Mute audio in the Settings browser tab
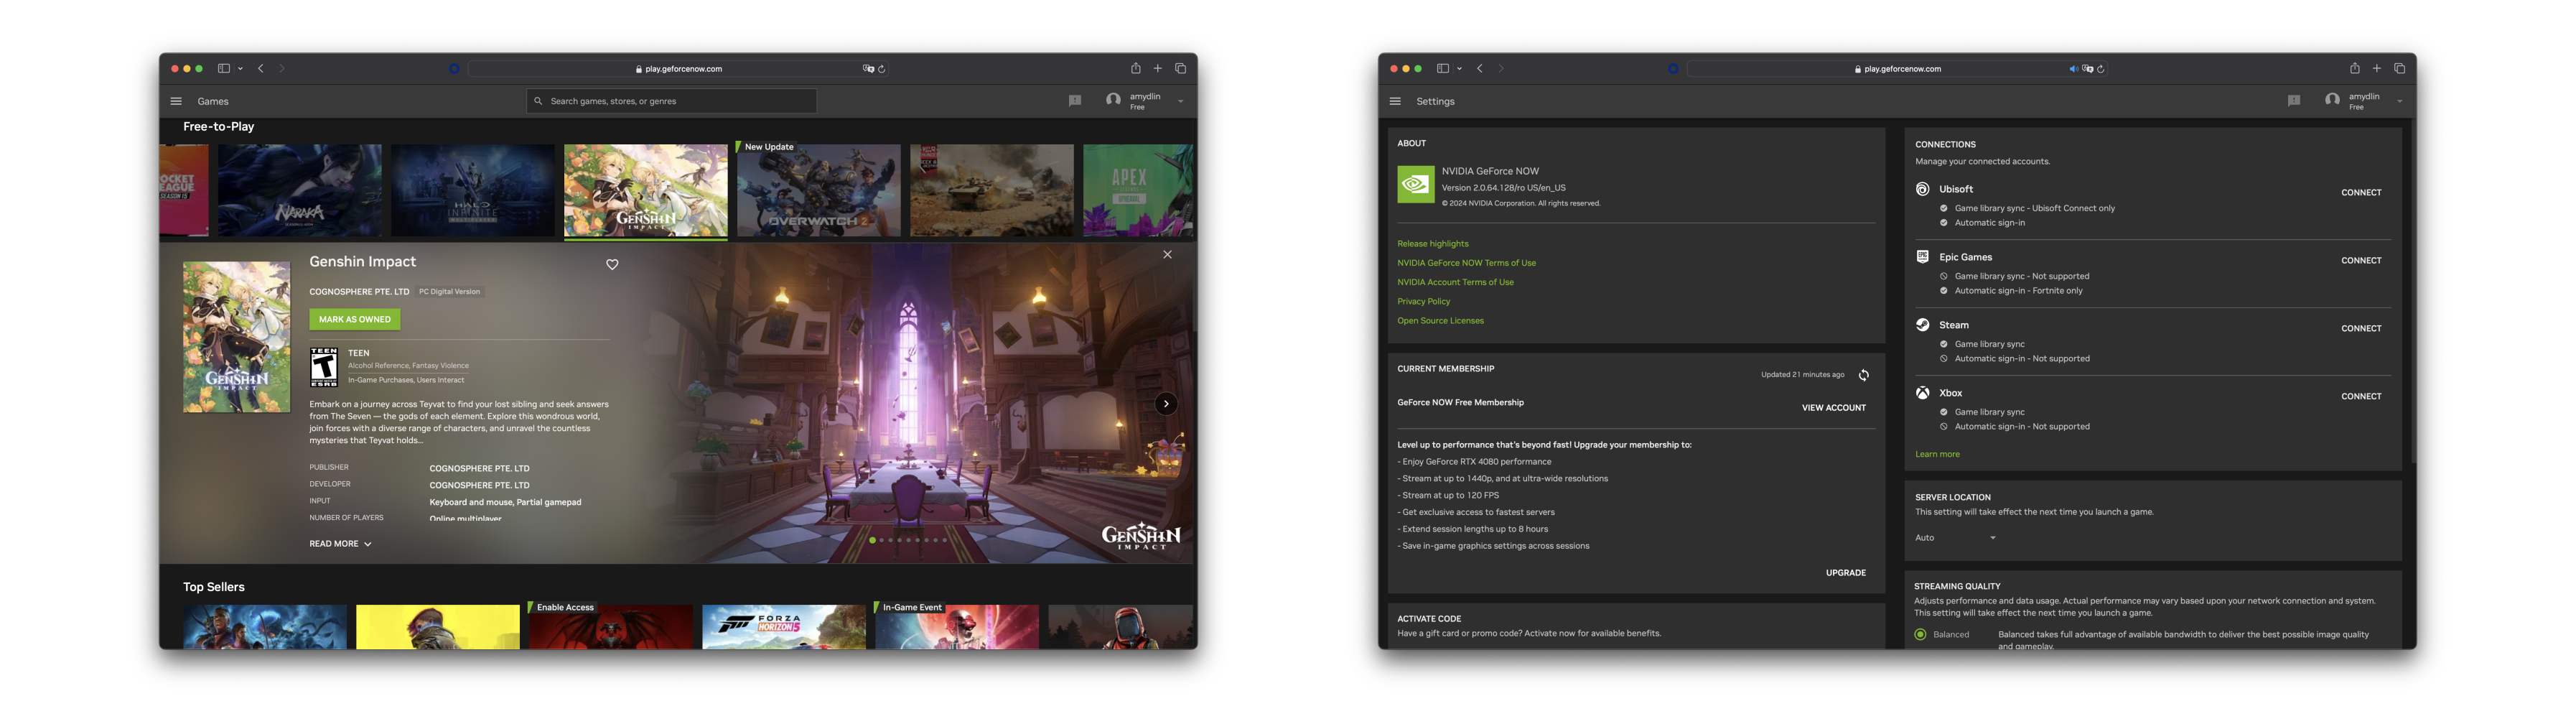The image size is (2576, 724). click(2073, 69)
